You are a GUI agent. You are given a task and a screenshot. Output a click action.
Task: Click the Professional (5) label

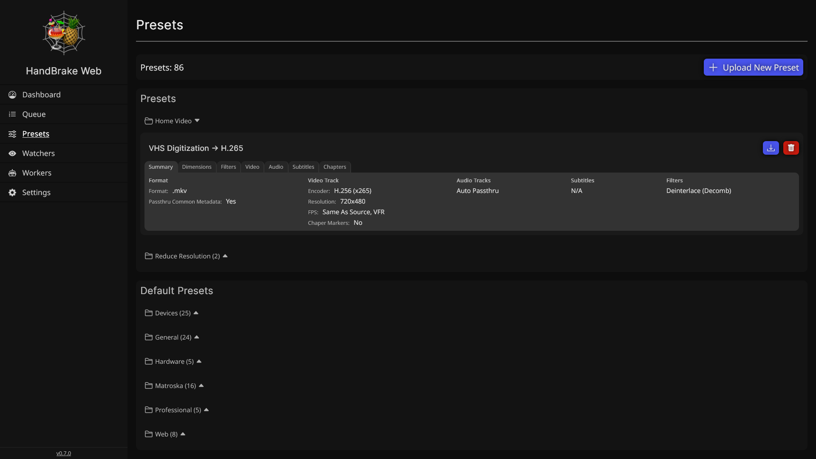point(178,410)
